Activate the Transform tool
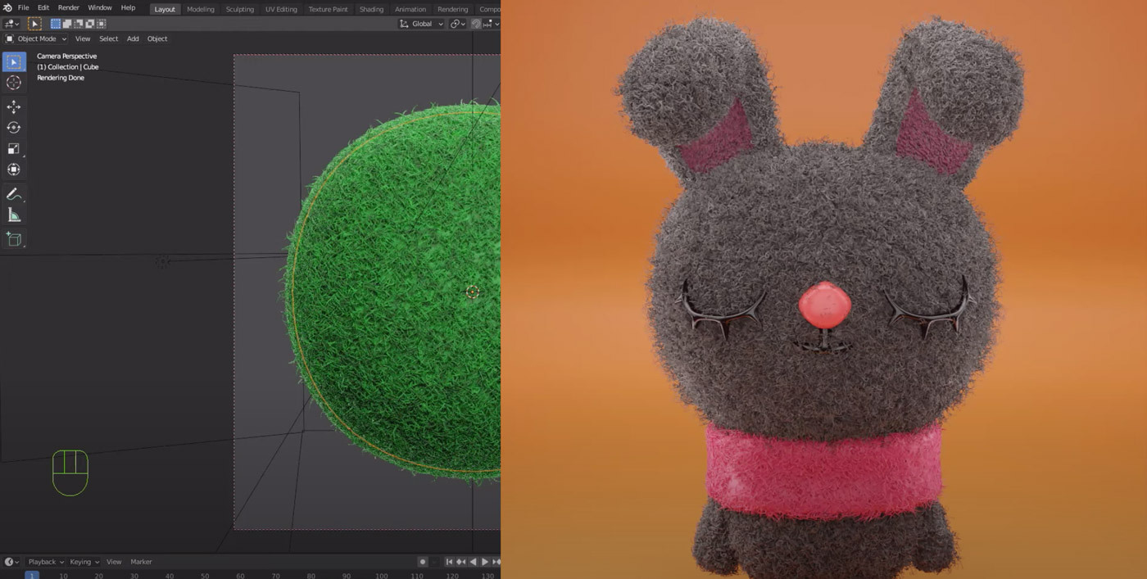 13,170
